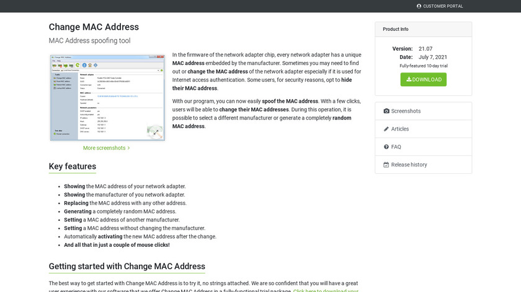Click the date value 'July 7, 2021'

click(x=433, y=57)
